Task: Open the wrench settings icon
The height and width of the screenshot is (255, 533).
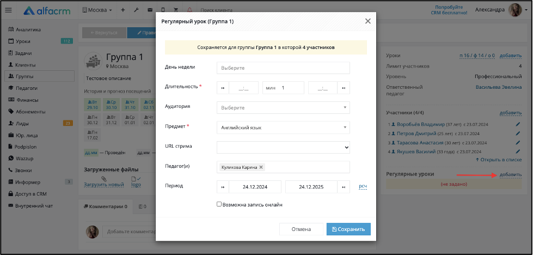Action: [136, 10]
